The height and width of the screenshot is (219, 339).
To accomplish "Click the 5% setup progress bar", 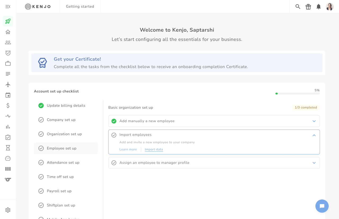I will (297, 93).
